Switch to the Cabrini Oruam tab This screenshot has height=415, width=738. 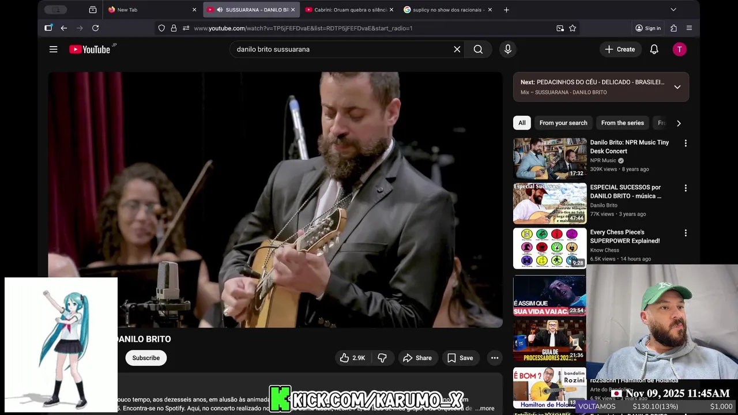[349, 10]
